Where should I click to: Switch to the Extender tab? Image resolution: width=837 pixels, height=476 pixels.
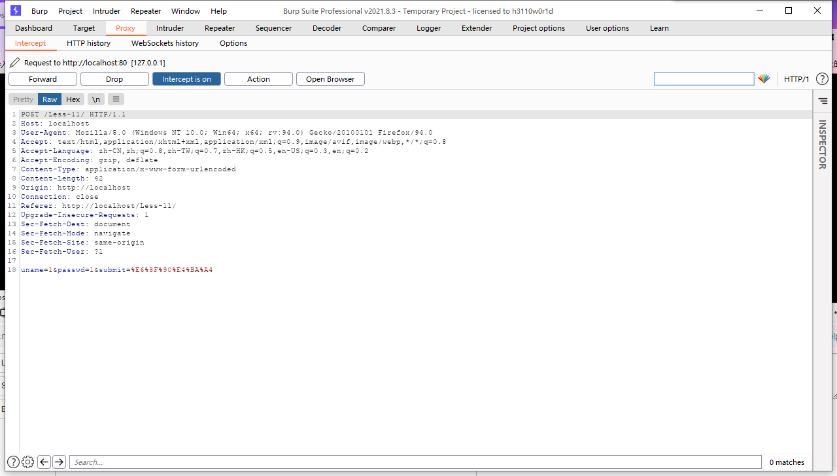pos(477,28)
